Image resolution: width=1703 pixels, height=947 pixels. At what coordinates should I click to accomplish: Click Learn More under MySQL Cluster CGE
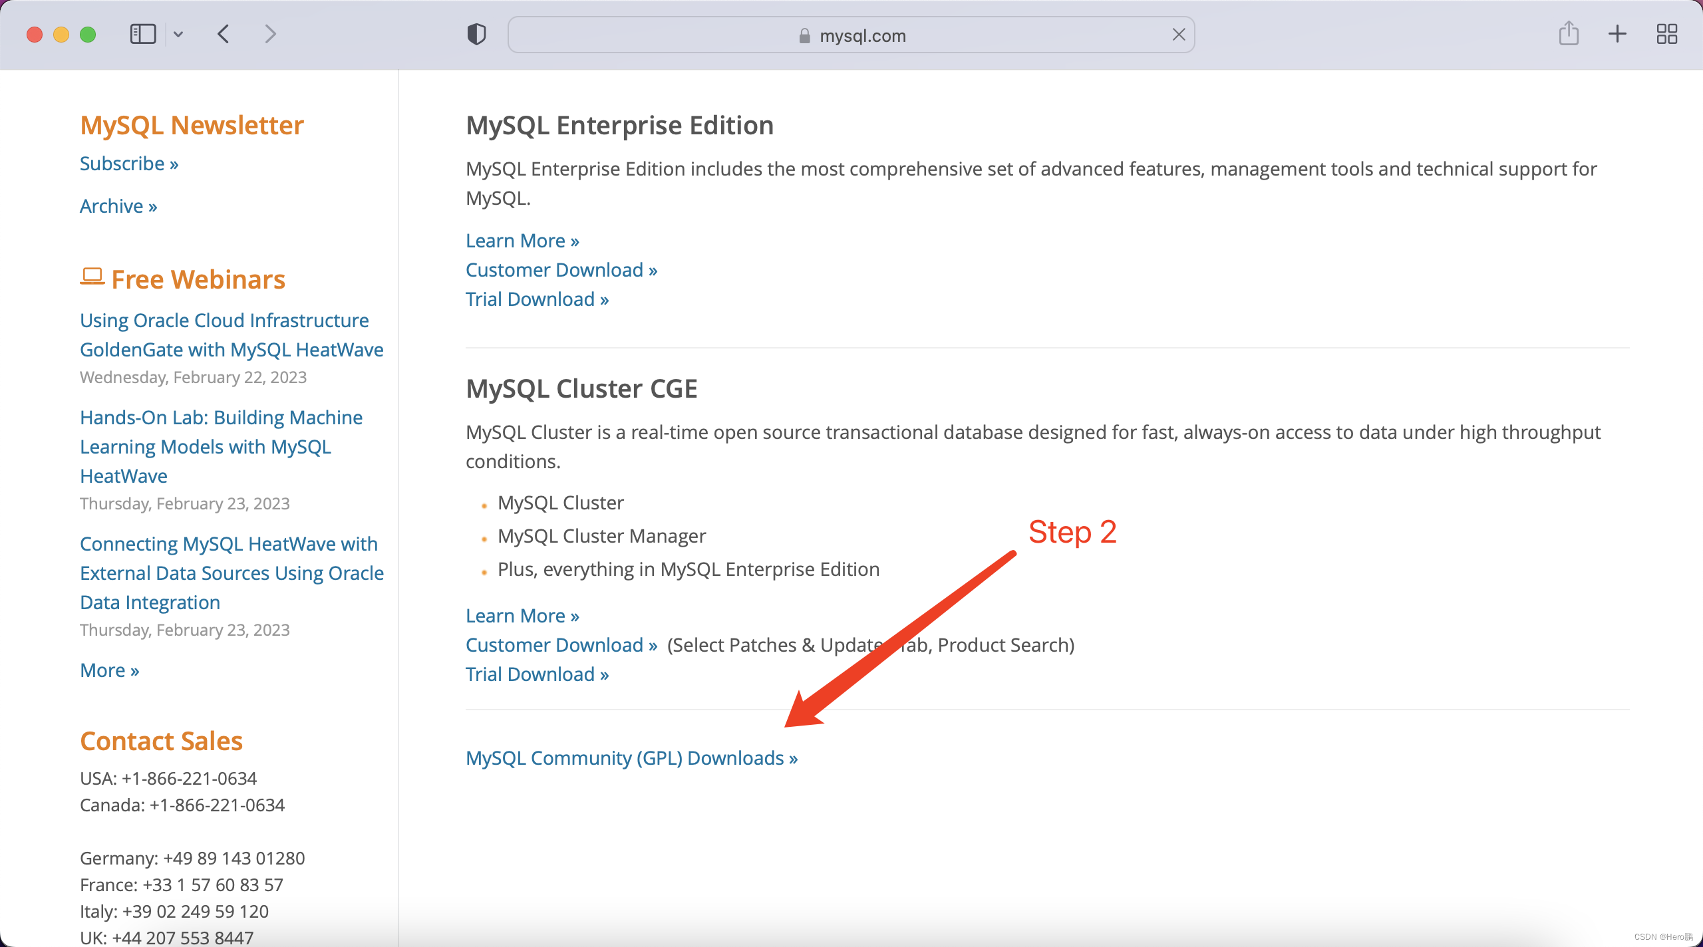click(522, 614)
